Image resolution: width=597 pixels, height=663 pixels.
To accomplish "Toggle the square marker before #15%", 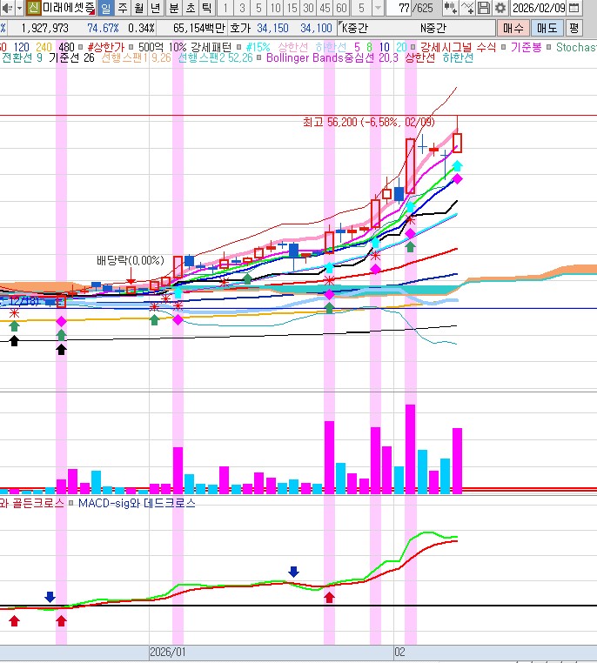I will coord(238,47).
